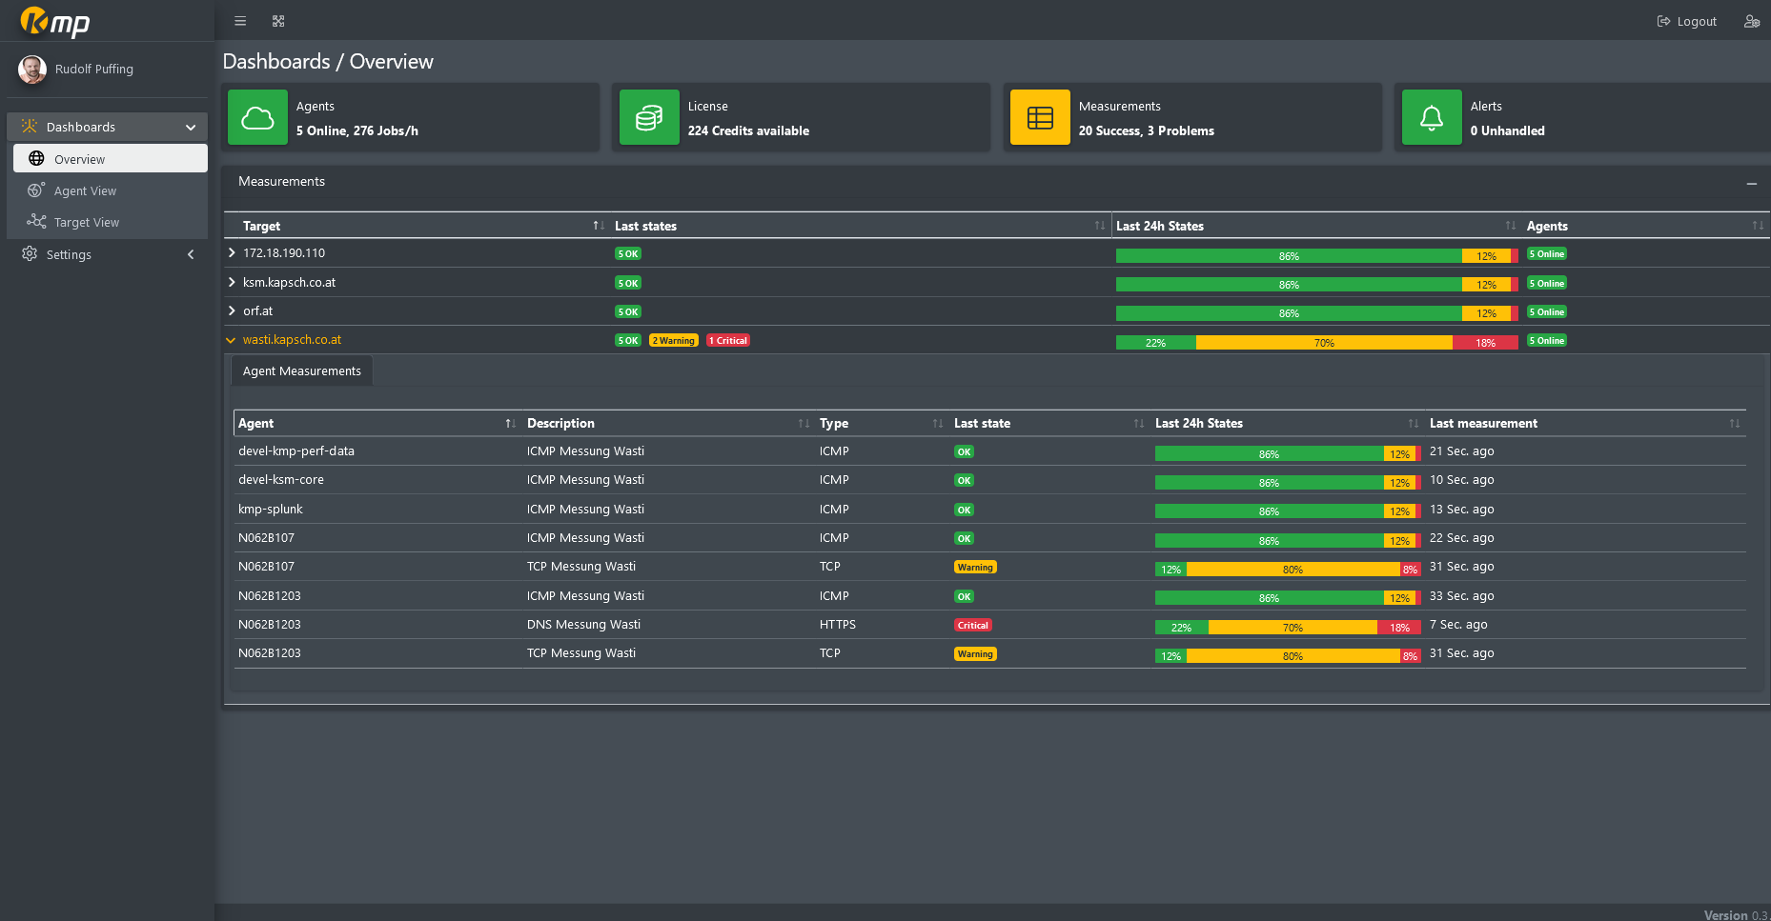
Task: Expand the 172.18.190.110 target row
Action: click(x=232, y=253)
